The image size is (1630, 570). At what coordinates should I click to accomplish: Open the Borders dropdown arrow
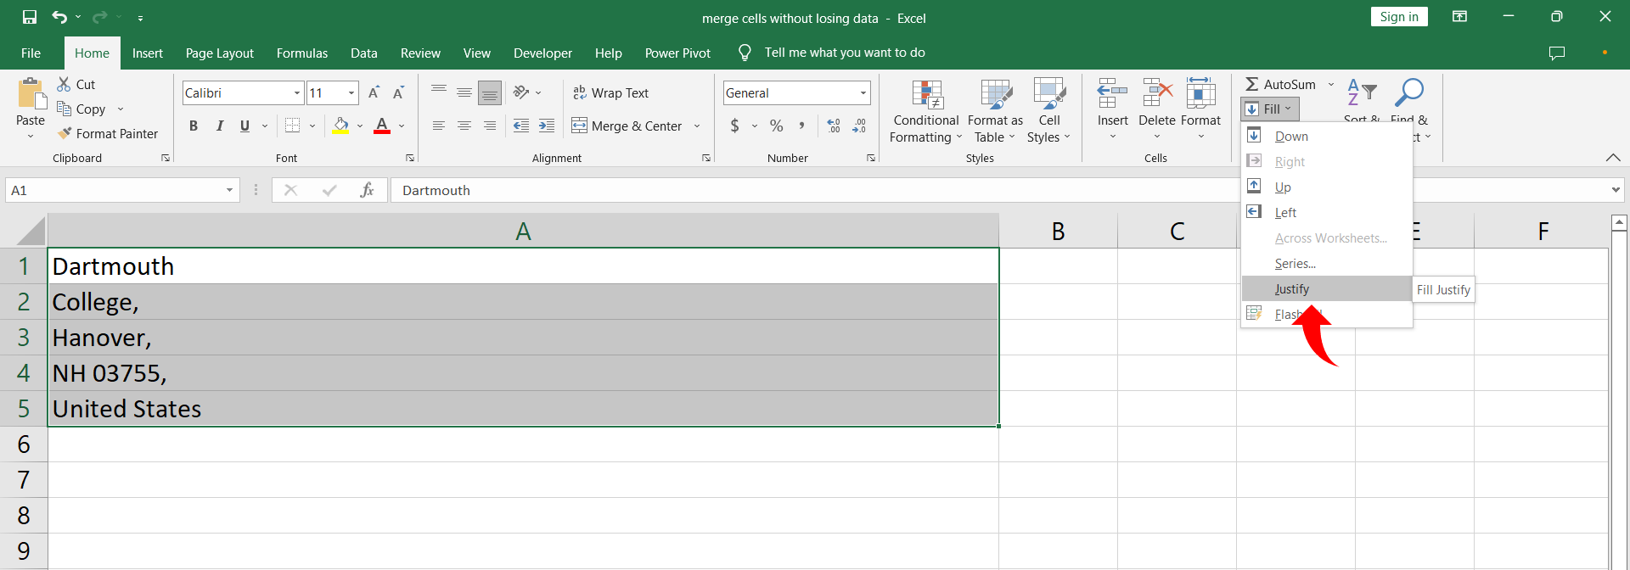tap(312, 126)
